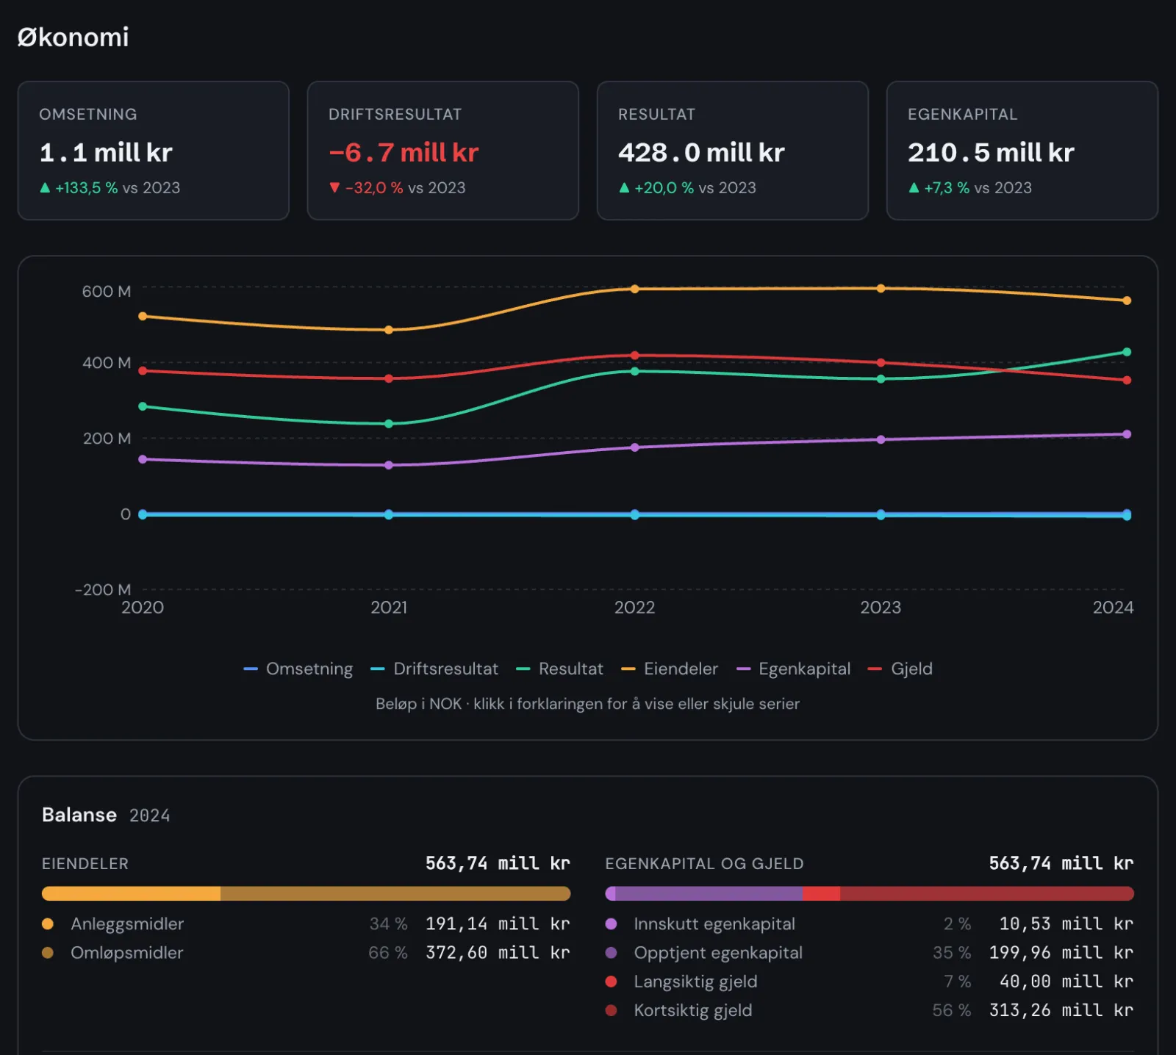Hide the Gjeld series via the legend
Viewport: 1176px width, 1055px height.
(x=900, y=669)
